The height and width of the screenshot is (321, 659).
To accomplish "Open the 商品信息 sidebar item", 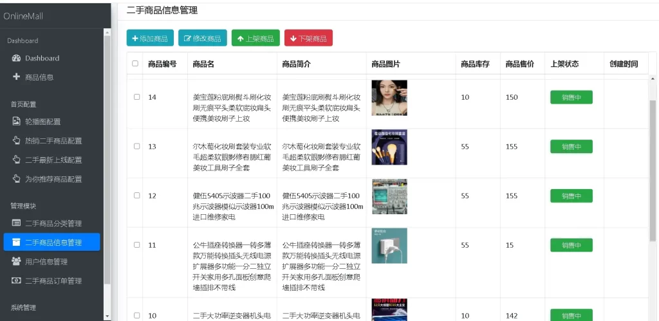I will click(51, 77).
